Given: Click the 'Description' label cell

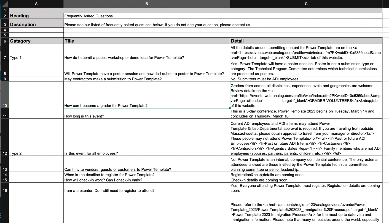Looking at the screenshot, I should (x=36, y=23).
